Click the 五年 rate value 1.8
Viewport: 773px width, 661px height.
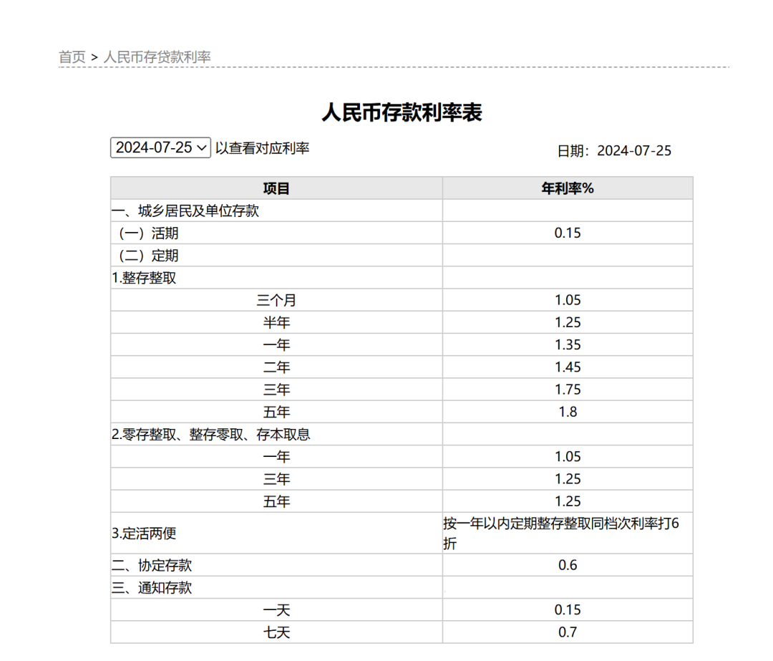(568, 411)
